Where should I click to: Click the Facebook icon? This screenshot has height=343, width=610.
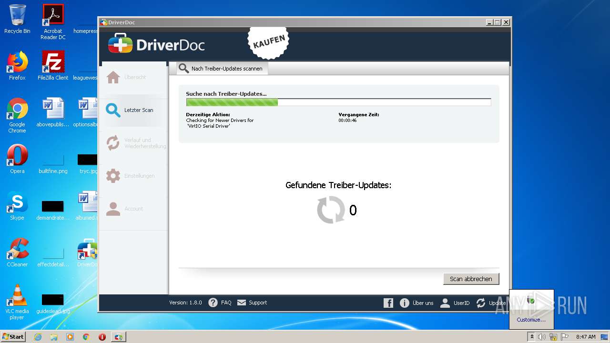coord(388,303)
